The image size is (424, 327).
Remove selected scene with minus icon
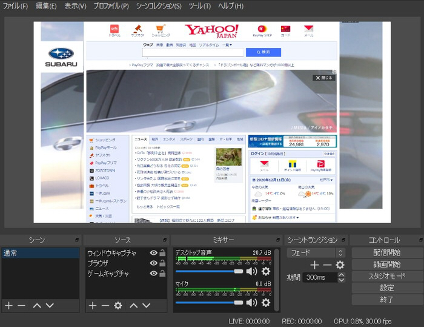pyautogui.click(x=21, y=306)
